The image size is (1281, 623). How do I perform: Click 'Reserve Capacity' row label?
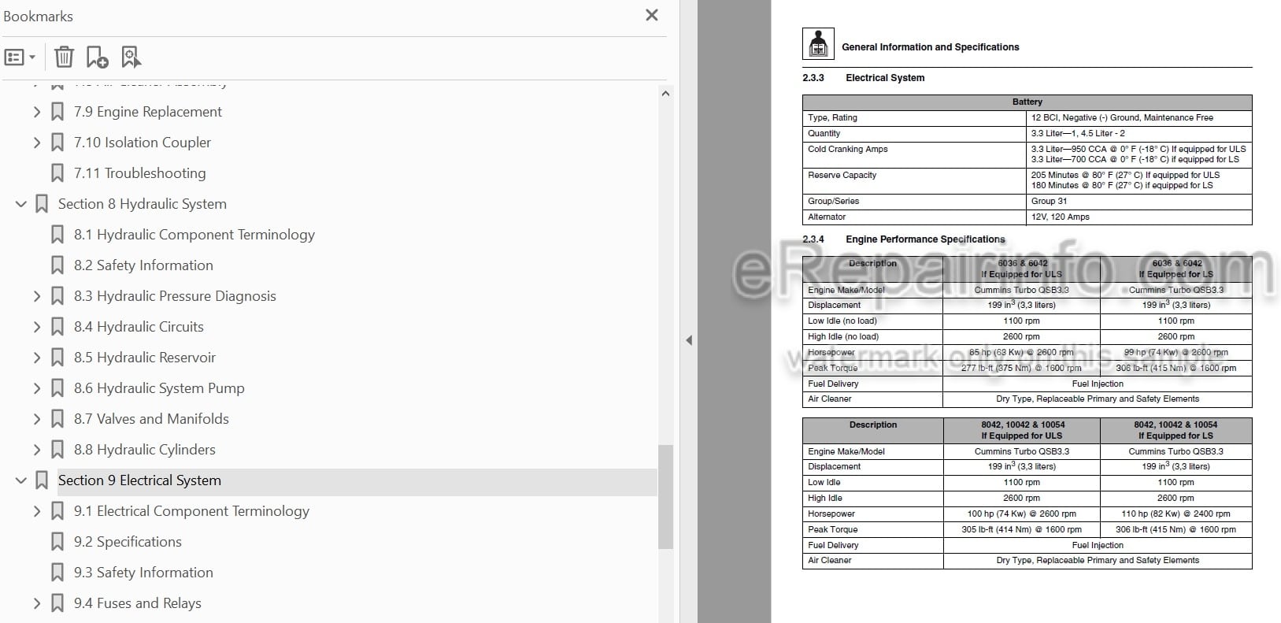[842, 176]
